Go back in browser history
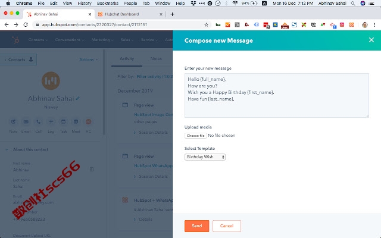Image resolution: width=381 pixels, height=238 pixels. [x=7, y=25]
